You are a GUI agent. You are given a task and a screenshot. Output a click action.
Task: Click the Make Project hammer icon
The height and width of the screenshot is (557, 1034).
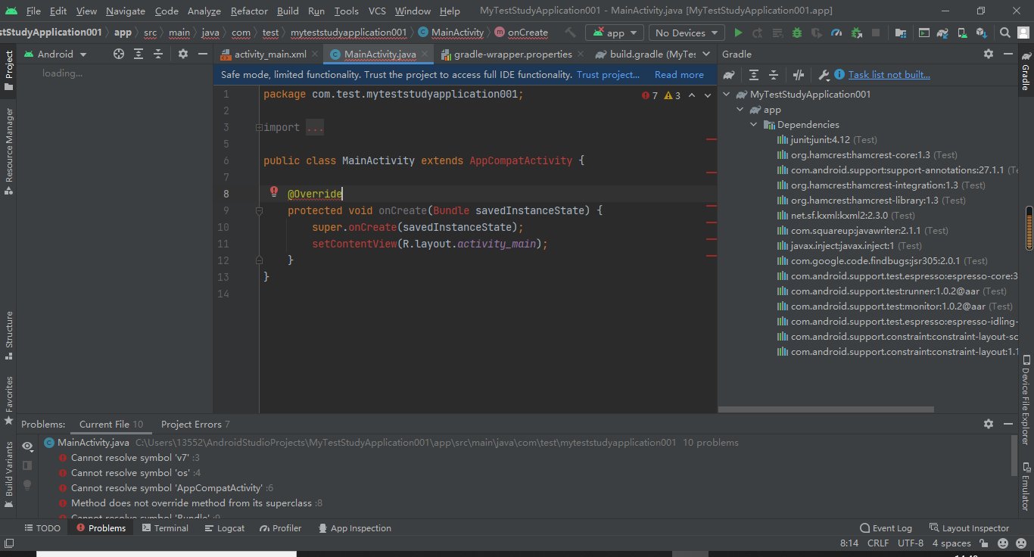(570, 33)
